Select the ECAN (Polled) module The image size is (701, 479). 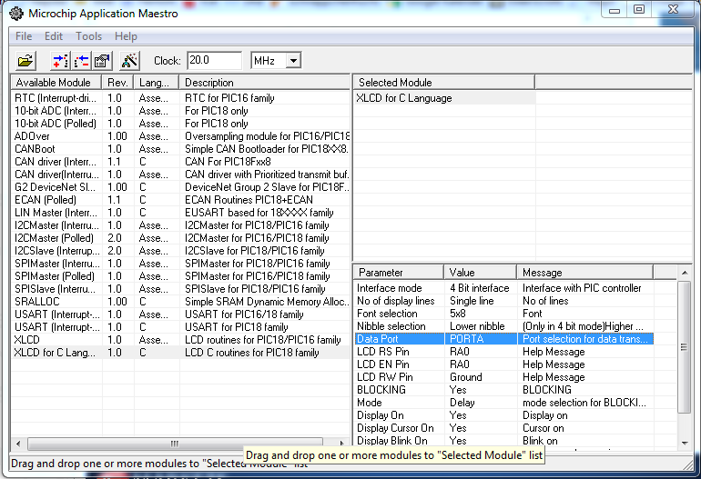(x=180, y=200)
